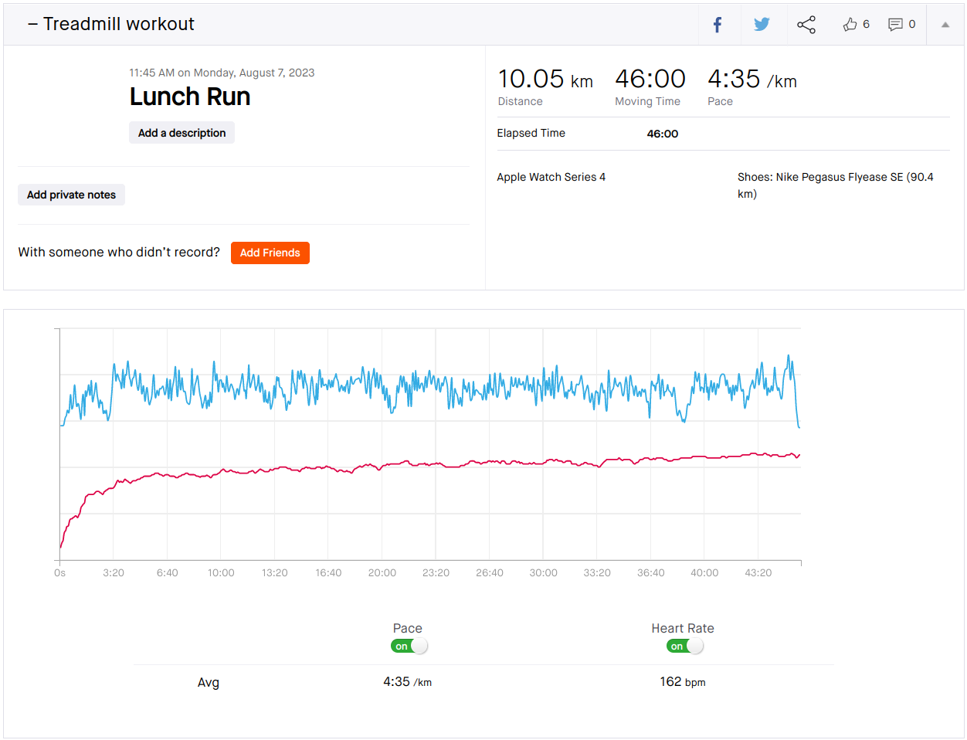The image size is (967, 740).
Task: Collapse panel with the up arrow
Action: pos(945,25)
